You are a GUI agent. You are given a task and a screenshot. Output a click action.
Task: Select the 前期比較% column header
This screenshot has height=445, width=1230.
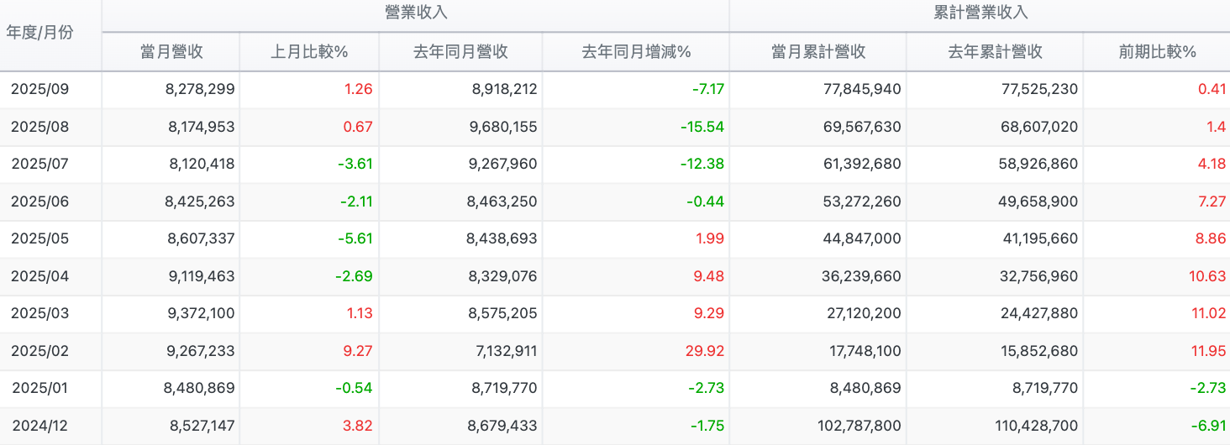click(x=1157, y=52)
